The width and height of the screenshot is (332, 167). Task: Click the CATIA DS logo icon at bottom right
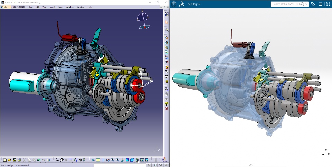click(x=165, y=160)
